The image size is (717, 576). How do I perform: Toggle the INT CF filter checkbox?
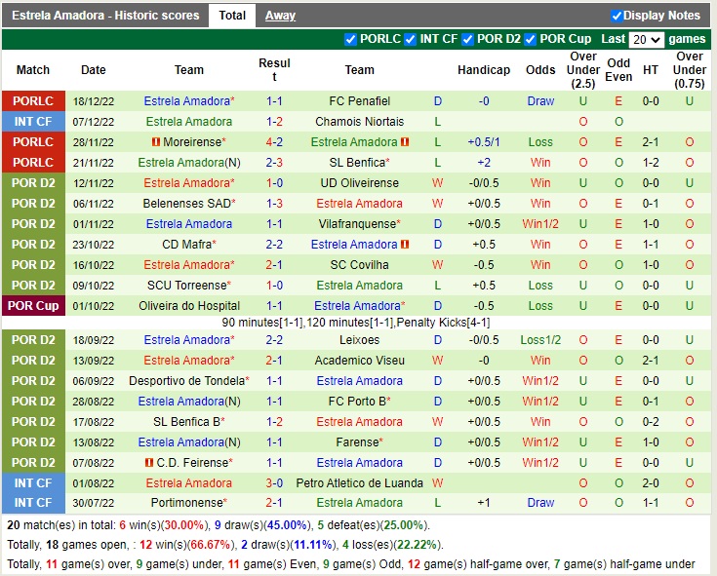tap(410, 40)
